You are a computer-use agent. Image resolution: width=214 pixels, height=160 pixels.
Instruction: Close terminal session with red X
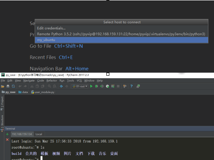tap(7, 140)
